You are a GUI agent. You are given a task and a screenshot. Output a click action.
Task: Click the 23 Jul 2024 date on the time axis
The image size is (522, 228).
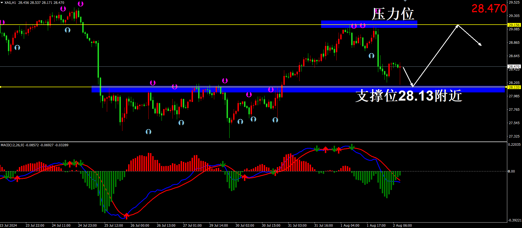pos(8,226)
